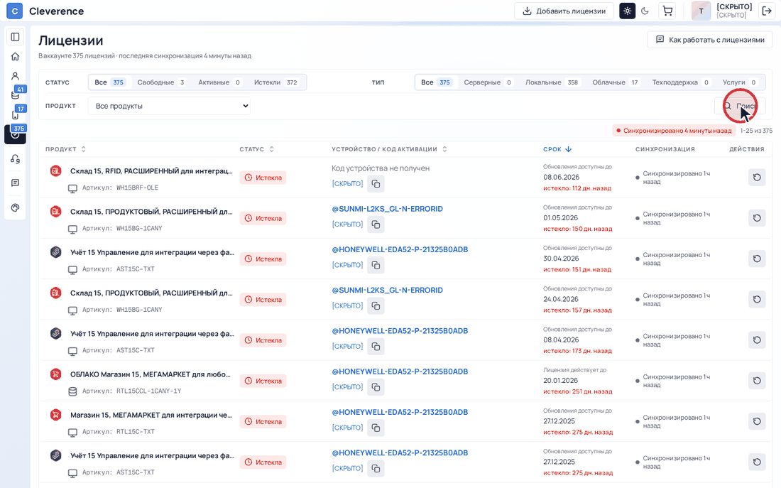Screen dimensions: 781x488
Task: Open the palette icon in the sidebar
Action: [x=15, y=208]
